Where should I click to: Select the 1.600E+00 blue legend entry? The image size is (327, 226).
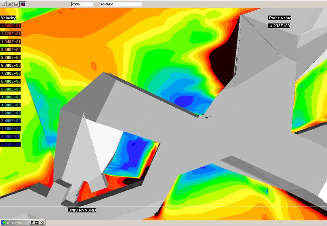(x=11, y=129)
